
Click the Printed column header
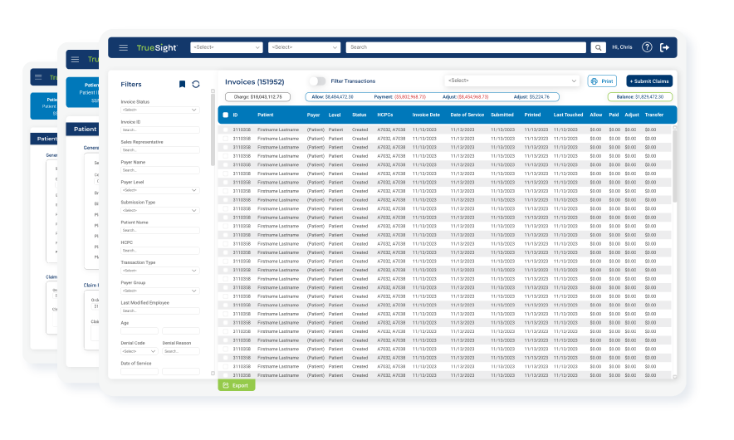(533, 115)
